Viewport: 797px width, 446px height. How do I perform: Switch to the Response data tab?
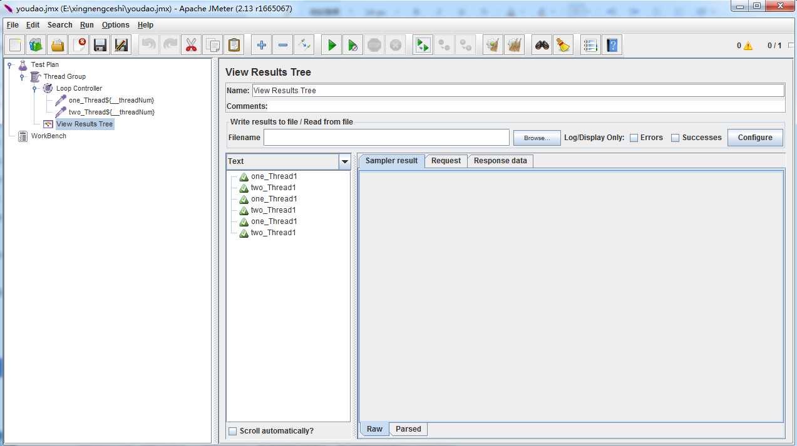point(500,161)
